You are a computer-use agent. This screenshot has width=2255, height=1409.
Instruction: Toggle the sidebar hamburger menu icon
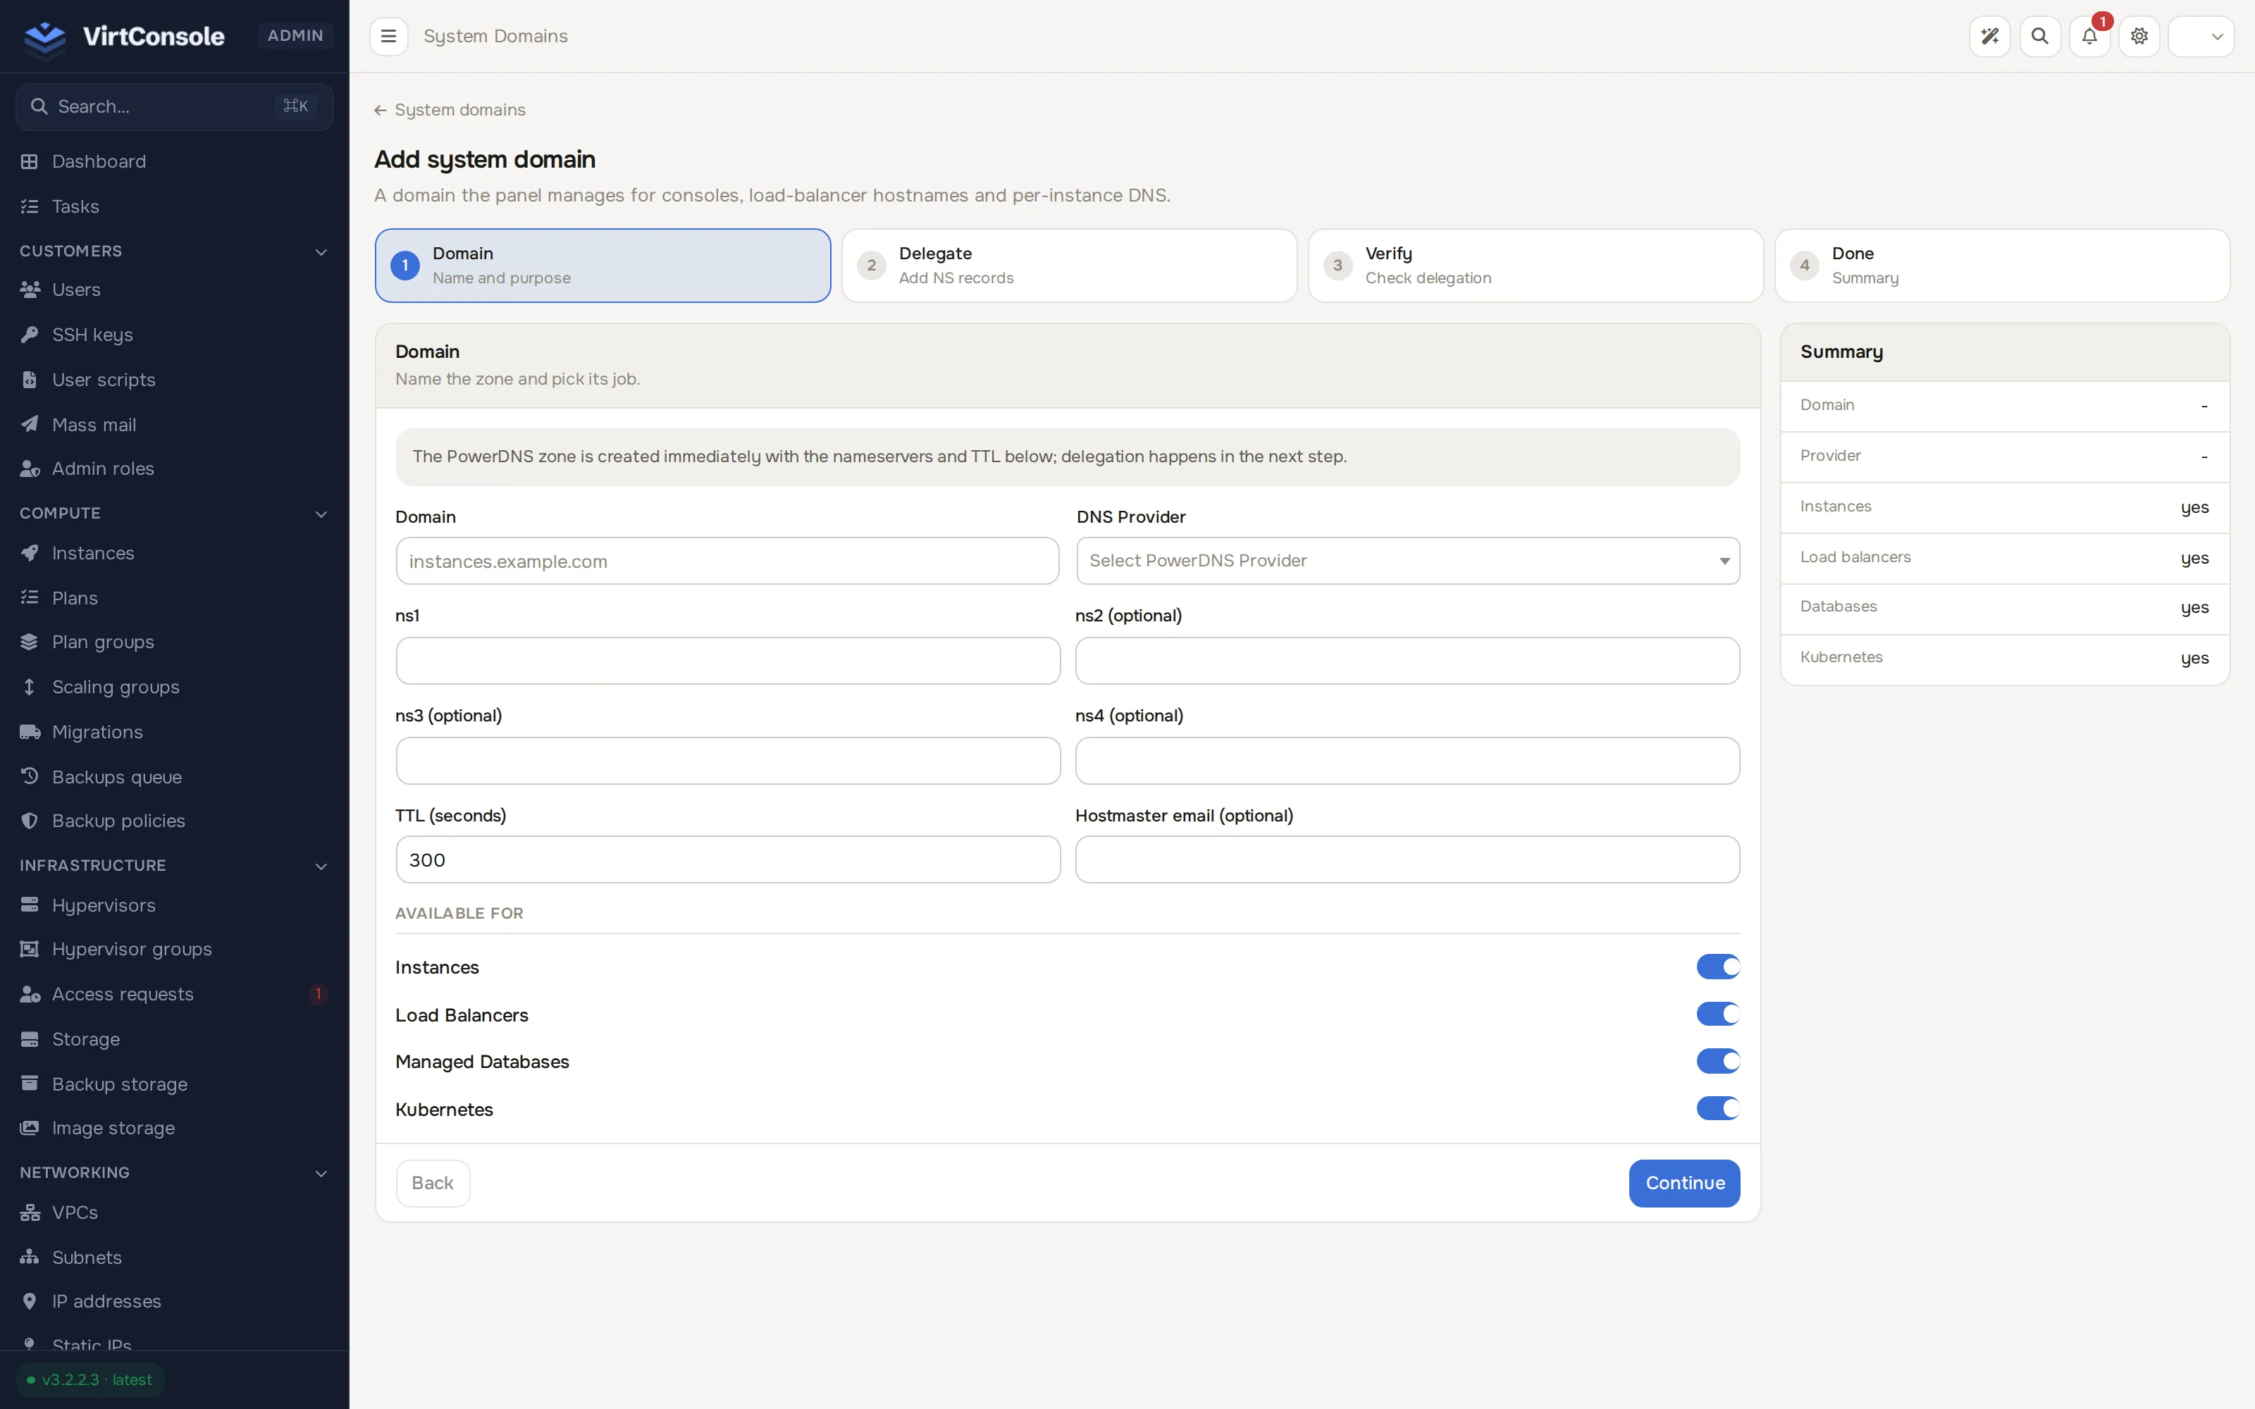point(388,37)
